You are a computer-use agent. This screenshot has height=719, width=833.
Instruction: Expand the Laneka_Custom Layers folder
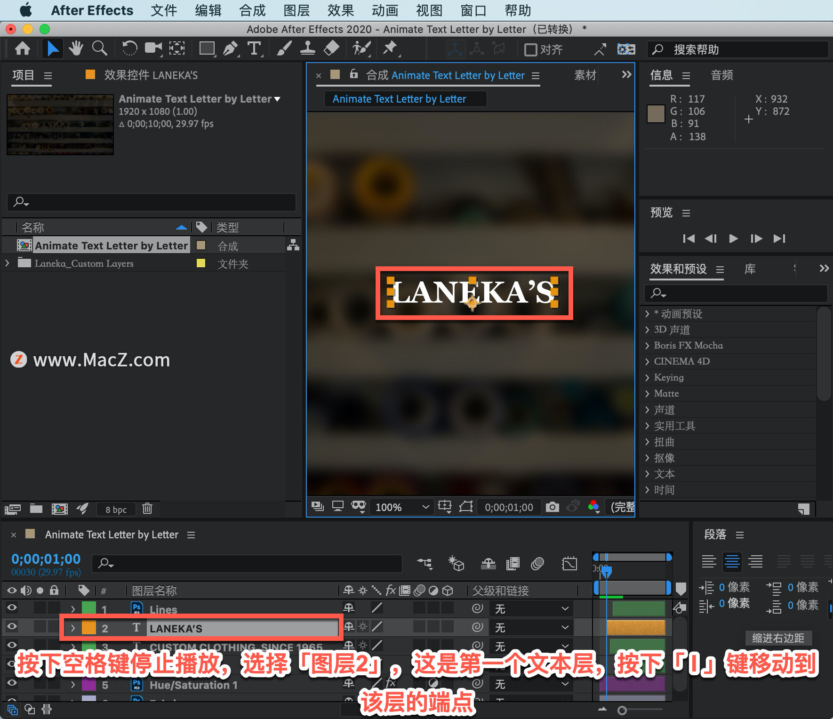(7, 263)
